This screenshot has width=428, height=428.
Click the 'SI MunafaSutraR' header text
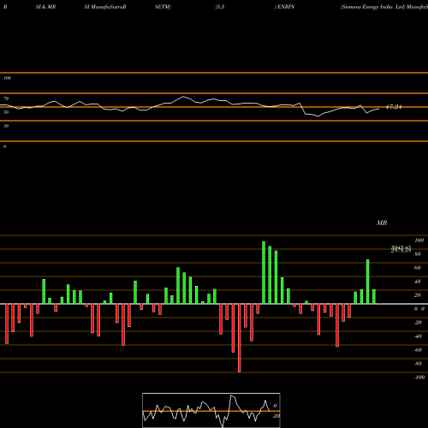pos(105,7)
